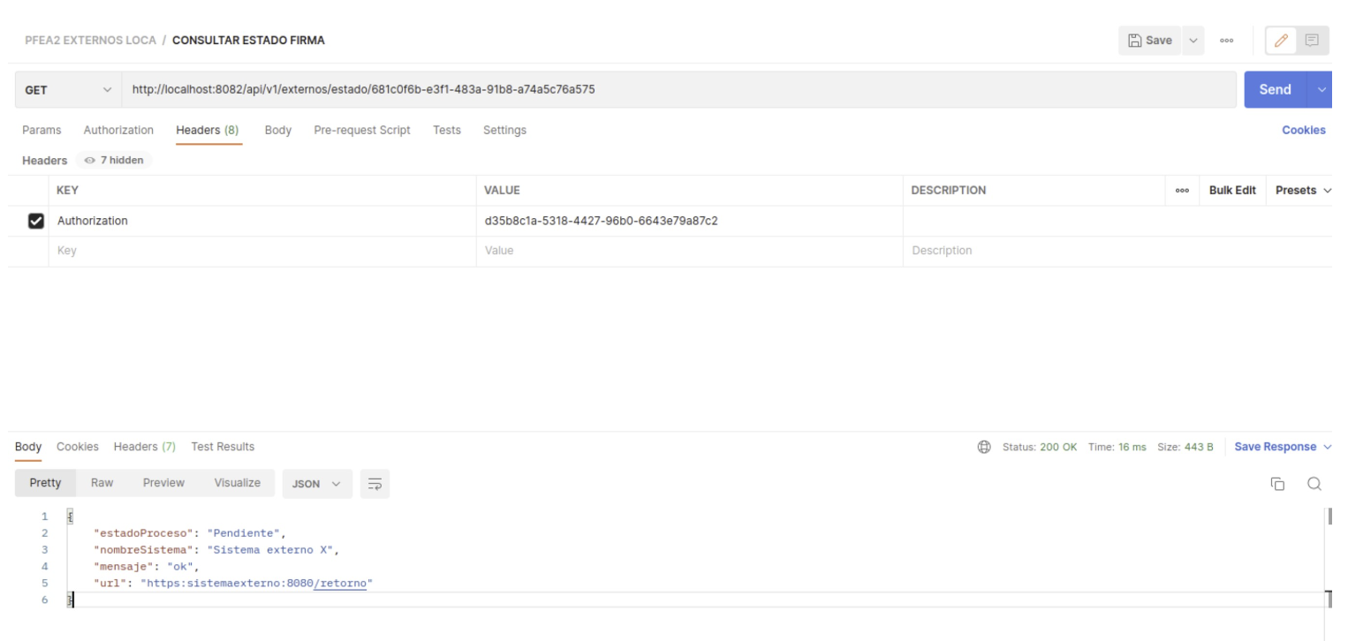This screenshot has width=1348, height=641.
Task: Open the Cookies link
Action: click(1304, 130)
